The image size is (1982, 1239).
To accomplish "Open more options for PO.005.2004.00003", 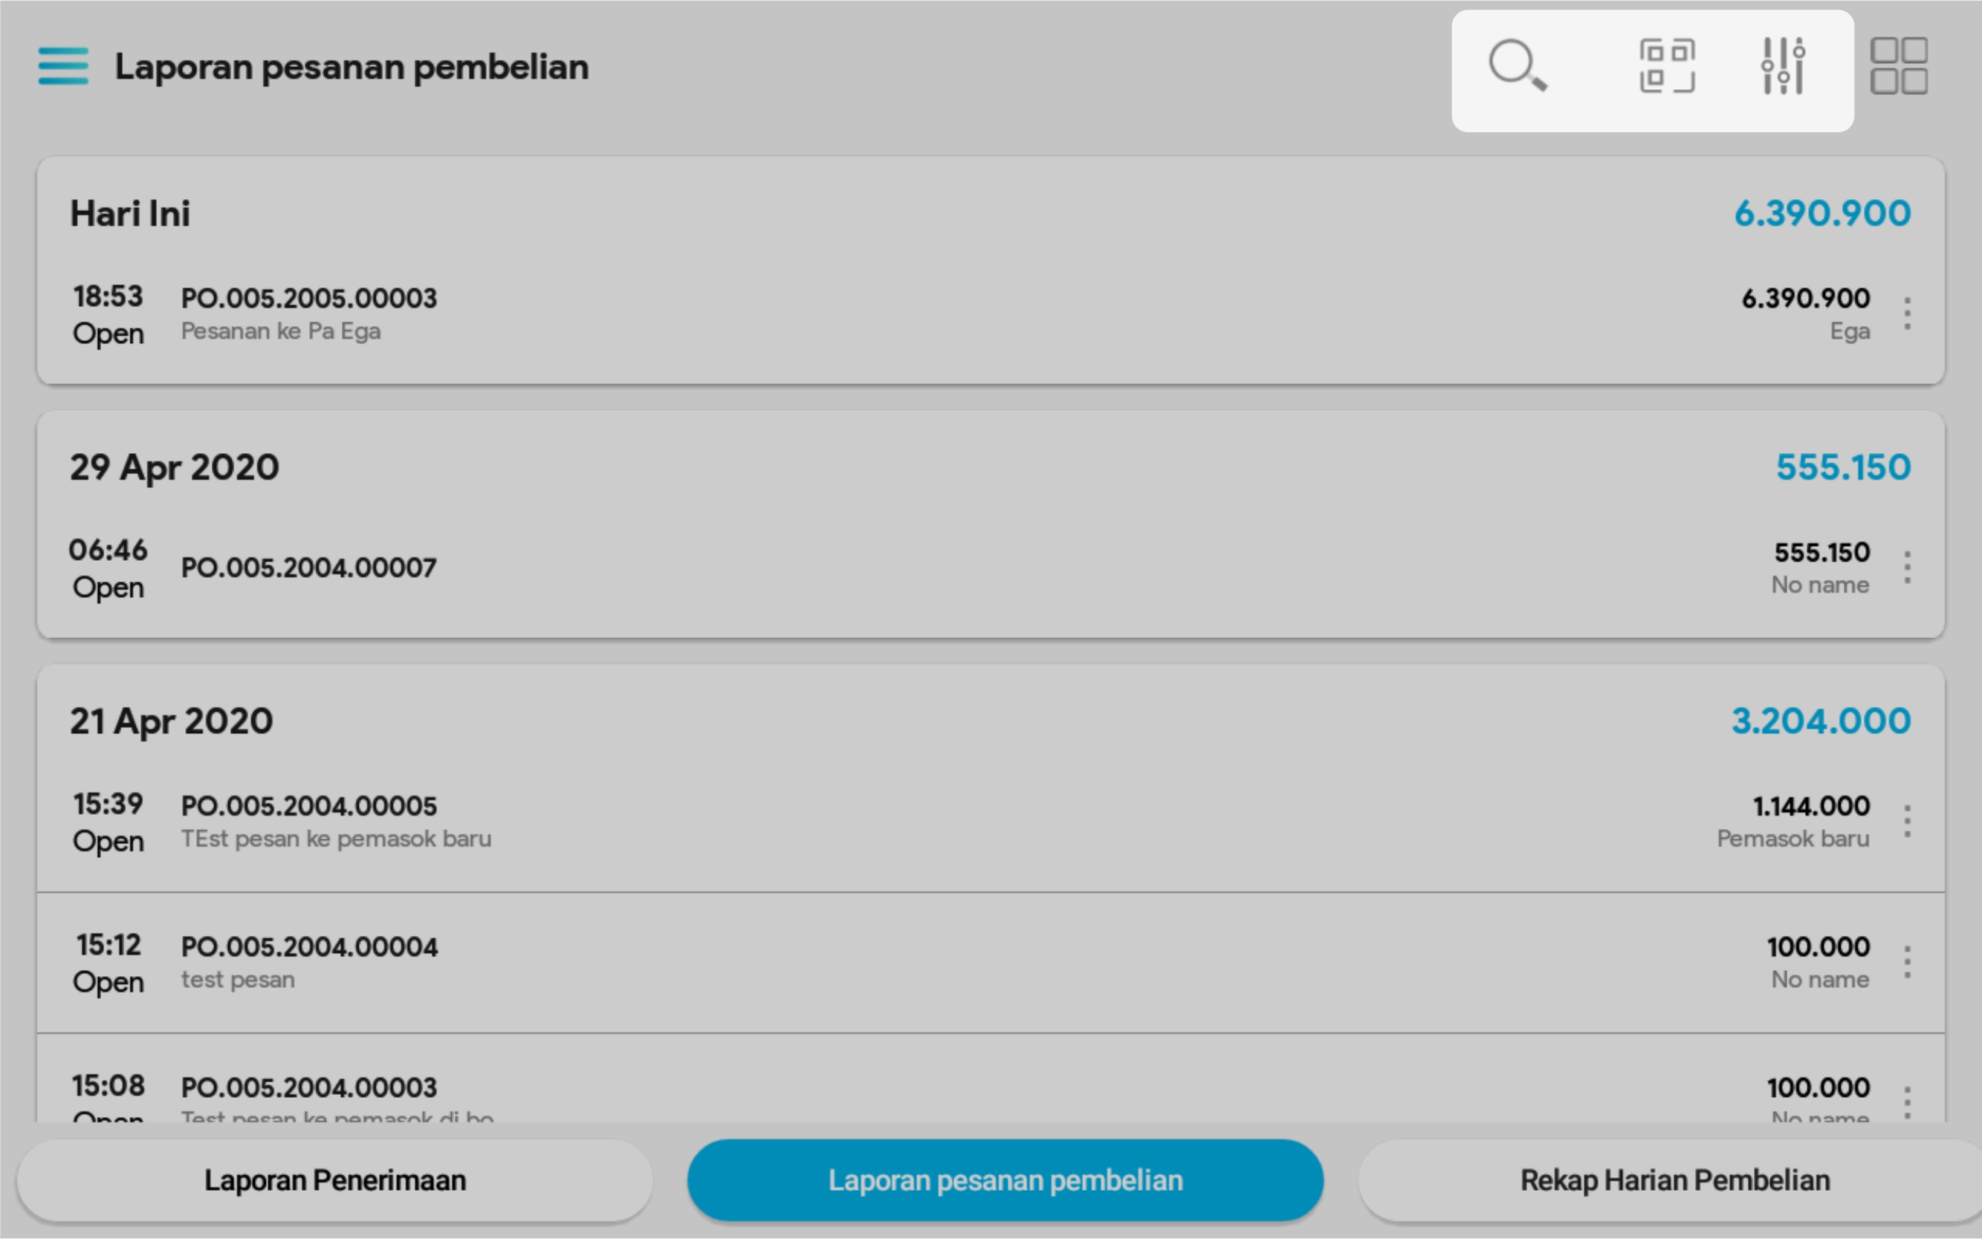I will point(1908,1102).
